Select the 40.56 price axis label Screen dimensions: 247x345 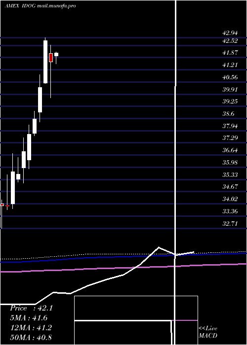pyautogui.click(x=230, y=77)
